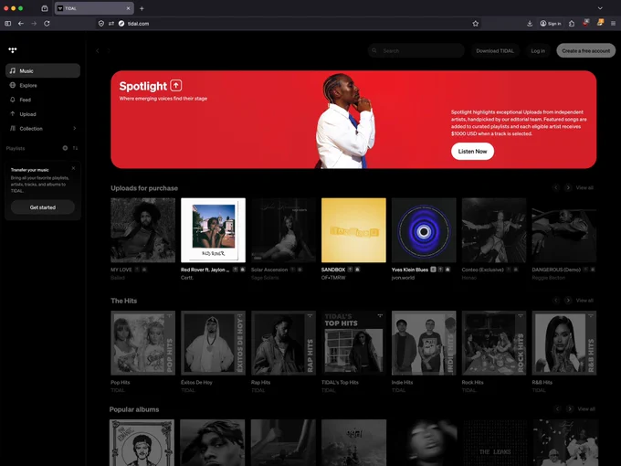Screen dimensions: 621x466
Task: Dismiss the Transfer your music card
Action: (73, 168)
